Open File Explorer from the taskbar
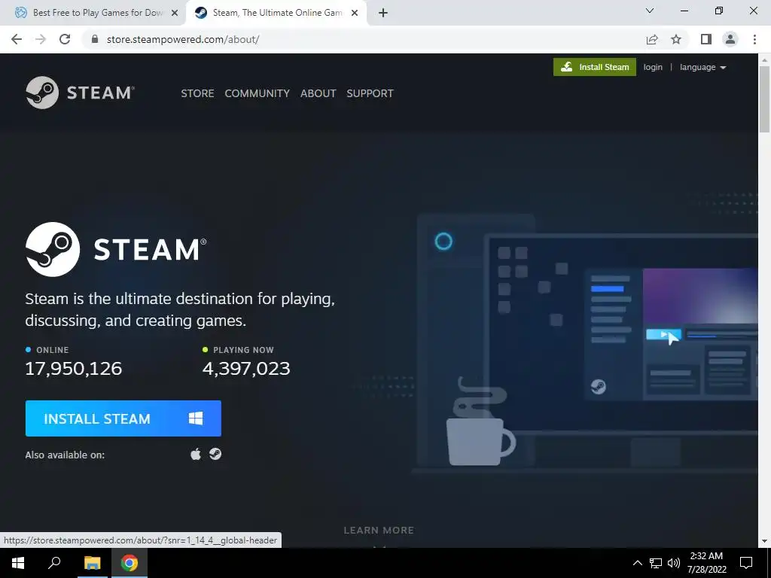The height and width of the screenshot is (578, 771). 92,563
